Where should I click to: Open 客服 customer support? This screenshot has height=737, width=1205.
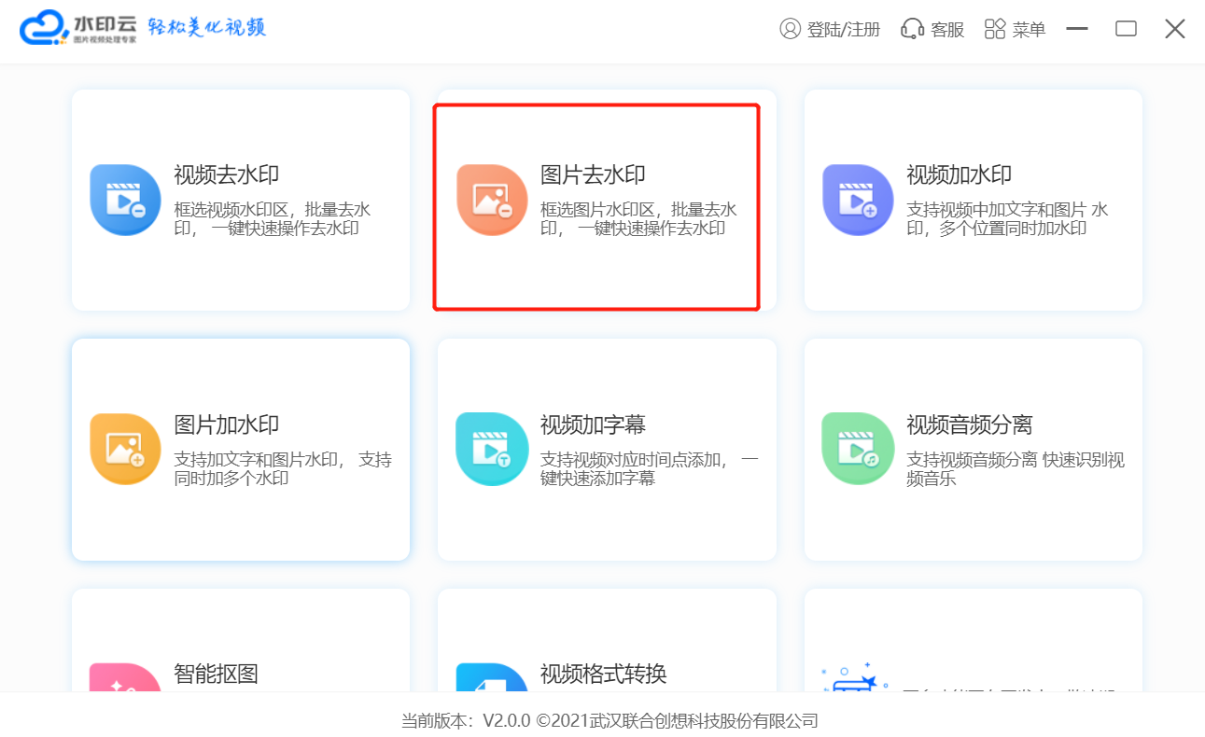[x=947, y=30]
